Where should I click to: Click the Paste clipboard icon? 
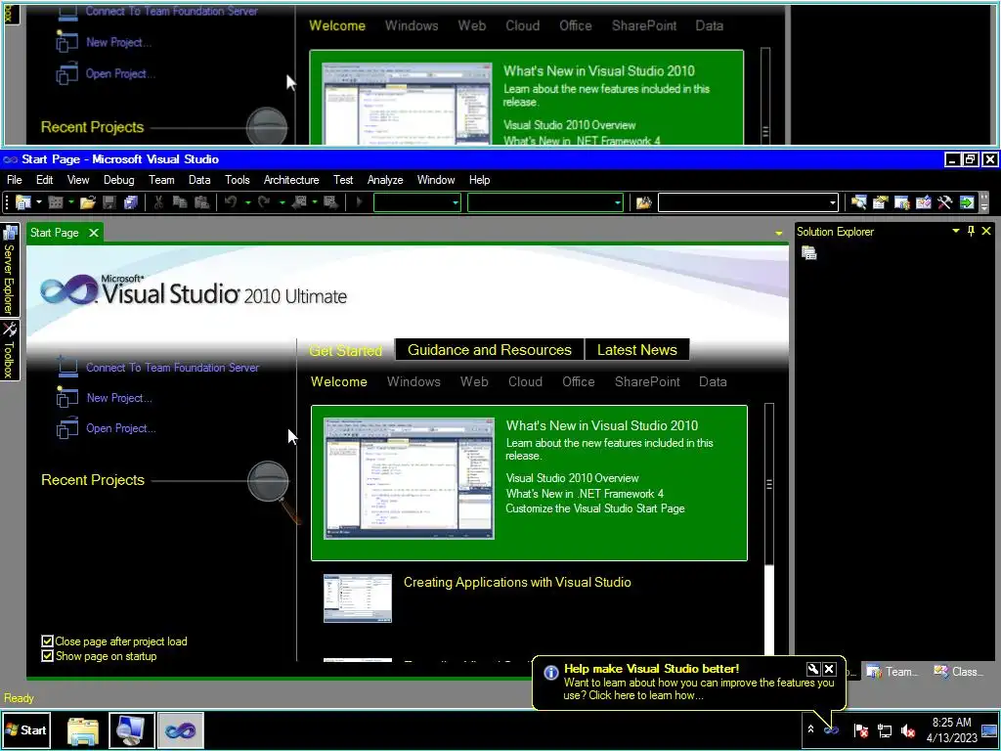tap(201, 202)
